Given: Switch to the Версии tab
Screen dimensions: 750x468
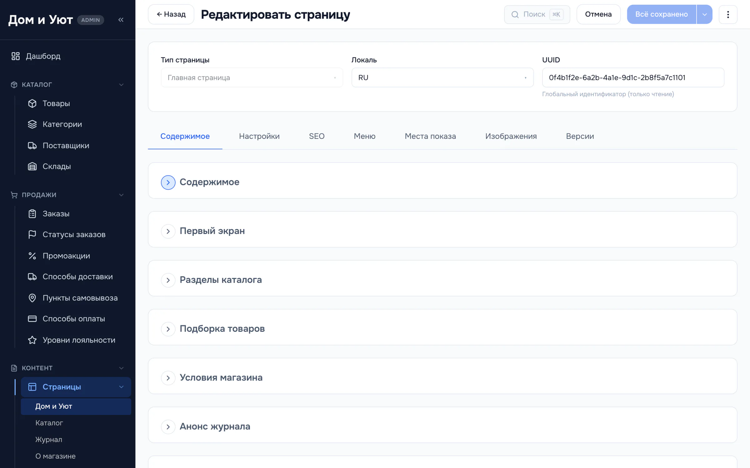Looking at the screenshot, I should tap(580, 136).
